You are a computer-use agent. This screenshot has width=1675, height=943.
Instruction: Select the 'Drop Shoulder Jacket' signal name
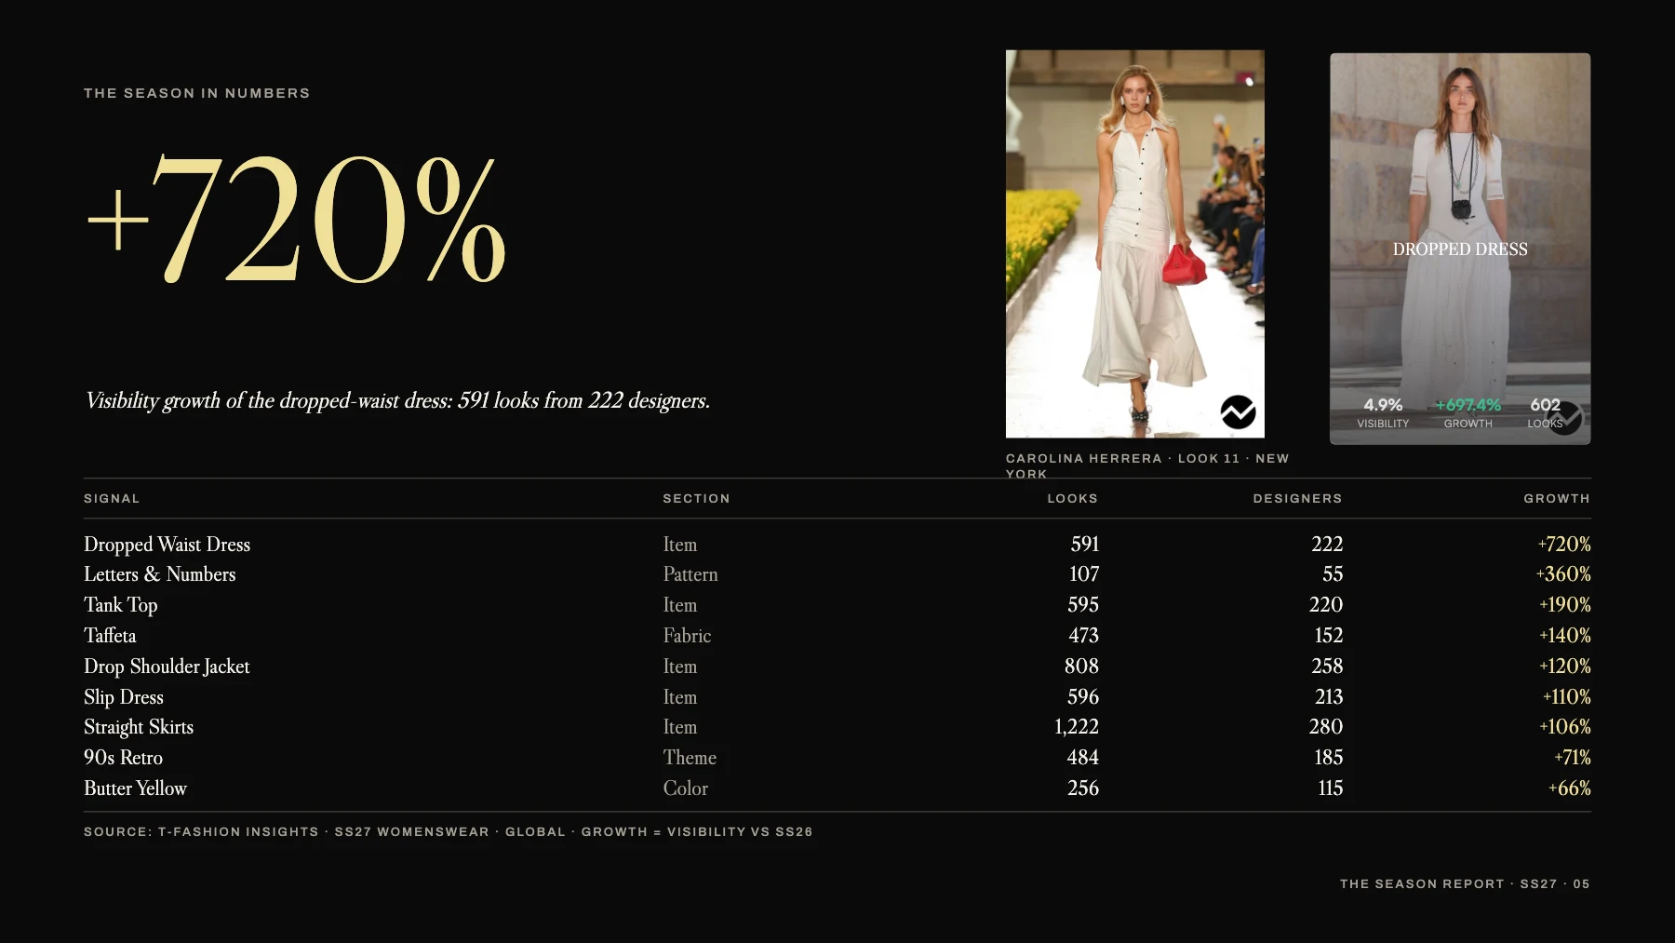pyautogui.click(x=167, y=667)
